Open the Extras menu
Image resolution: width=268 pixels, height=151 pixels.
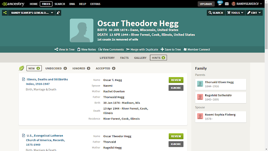(95, 4)
